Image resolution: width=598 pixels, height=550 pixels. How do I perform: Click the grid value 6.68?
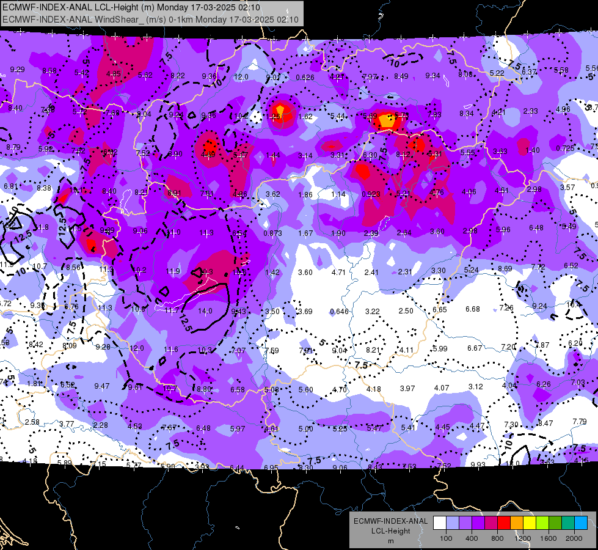tap(473, 309)
